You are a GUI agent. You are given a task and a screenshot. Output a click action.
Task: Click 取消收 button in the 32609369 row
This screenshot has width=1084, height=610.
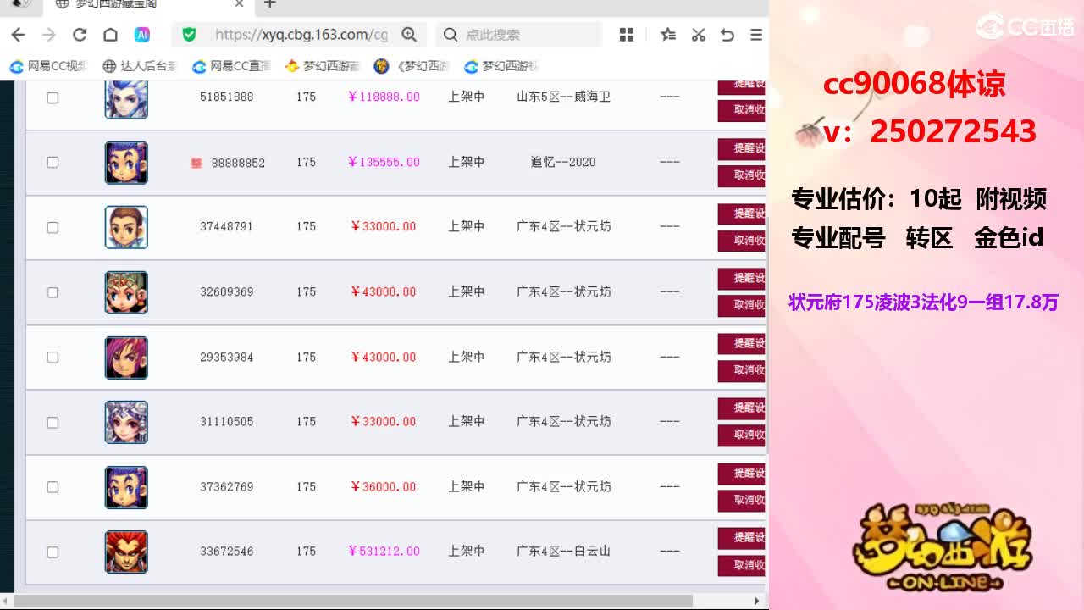(742, 305)
